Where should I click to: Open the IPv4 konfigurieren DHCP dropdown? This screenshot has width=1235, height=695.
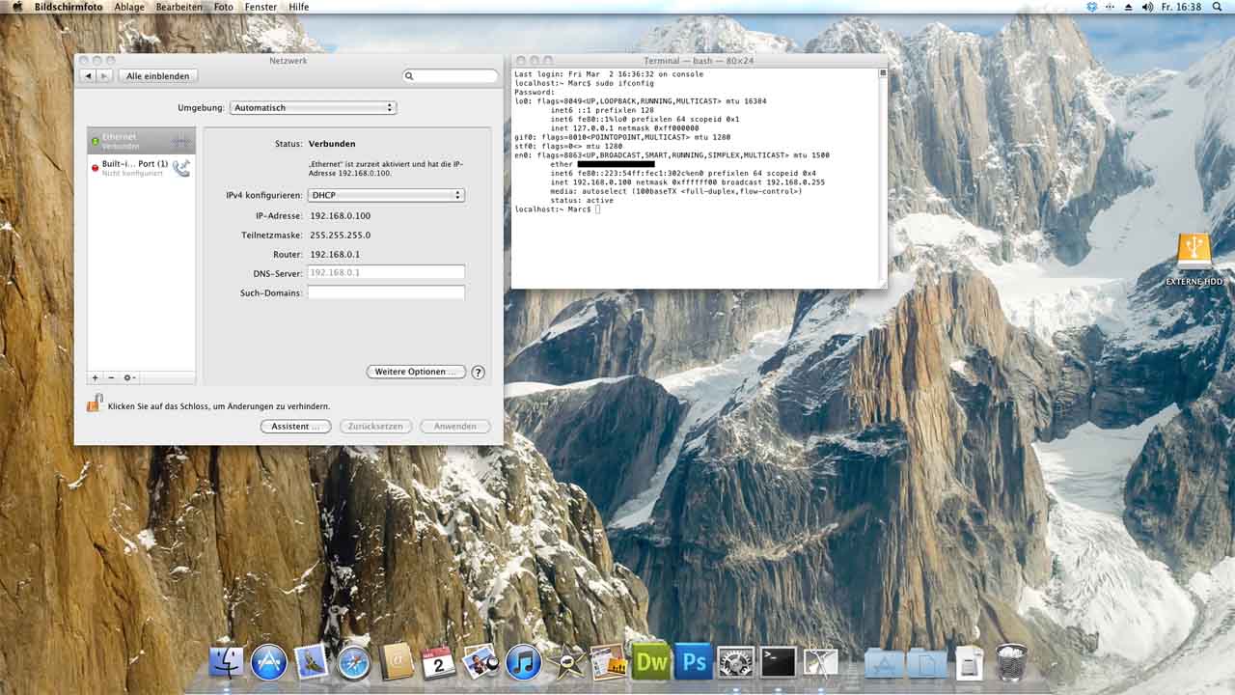[386, 195]
